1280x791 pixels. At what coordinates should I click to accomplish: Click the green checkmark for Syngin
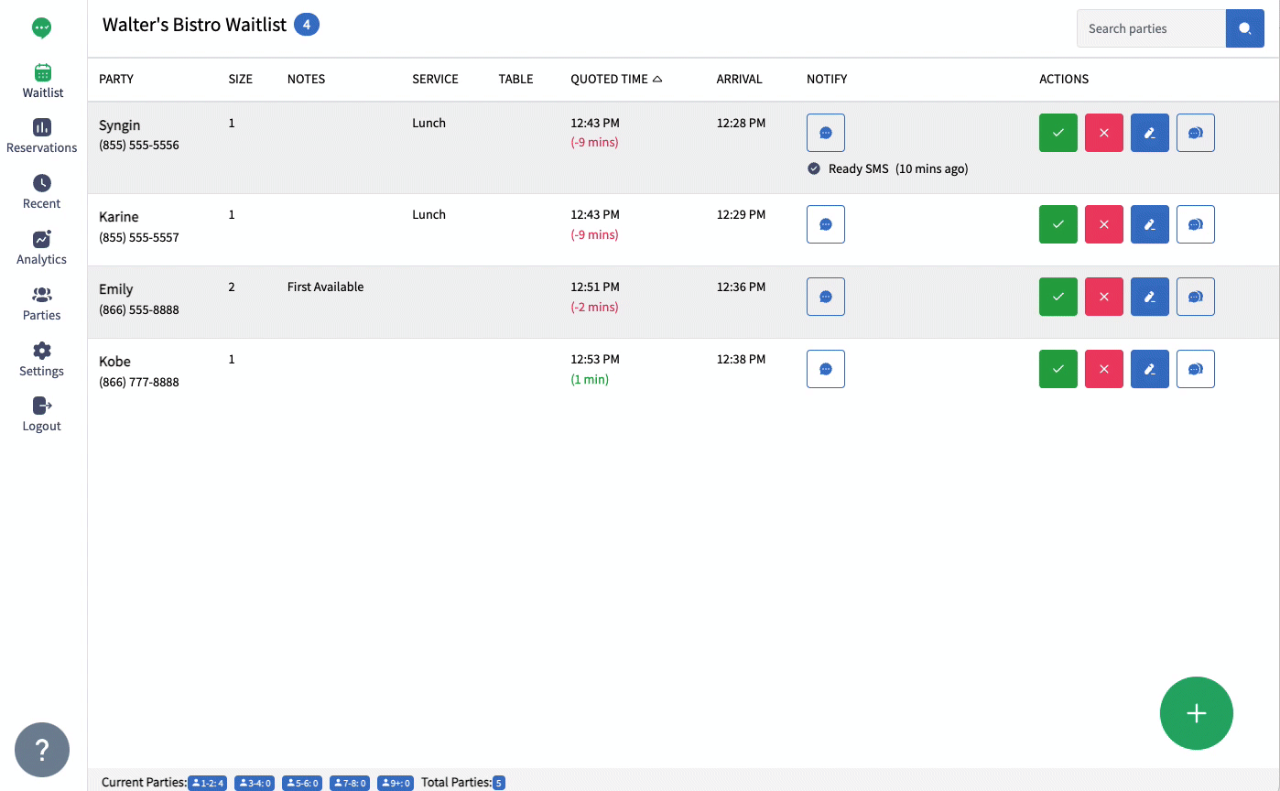(1058, 133)
